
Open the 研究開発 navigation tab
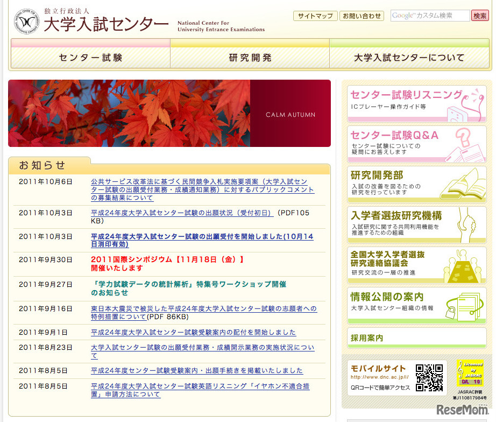pos(249,57)
